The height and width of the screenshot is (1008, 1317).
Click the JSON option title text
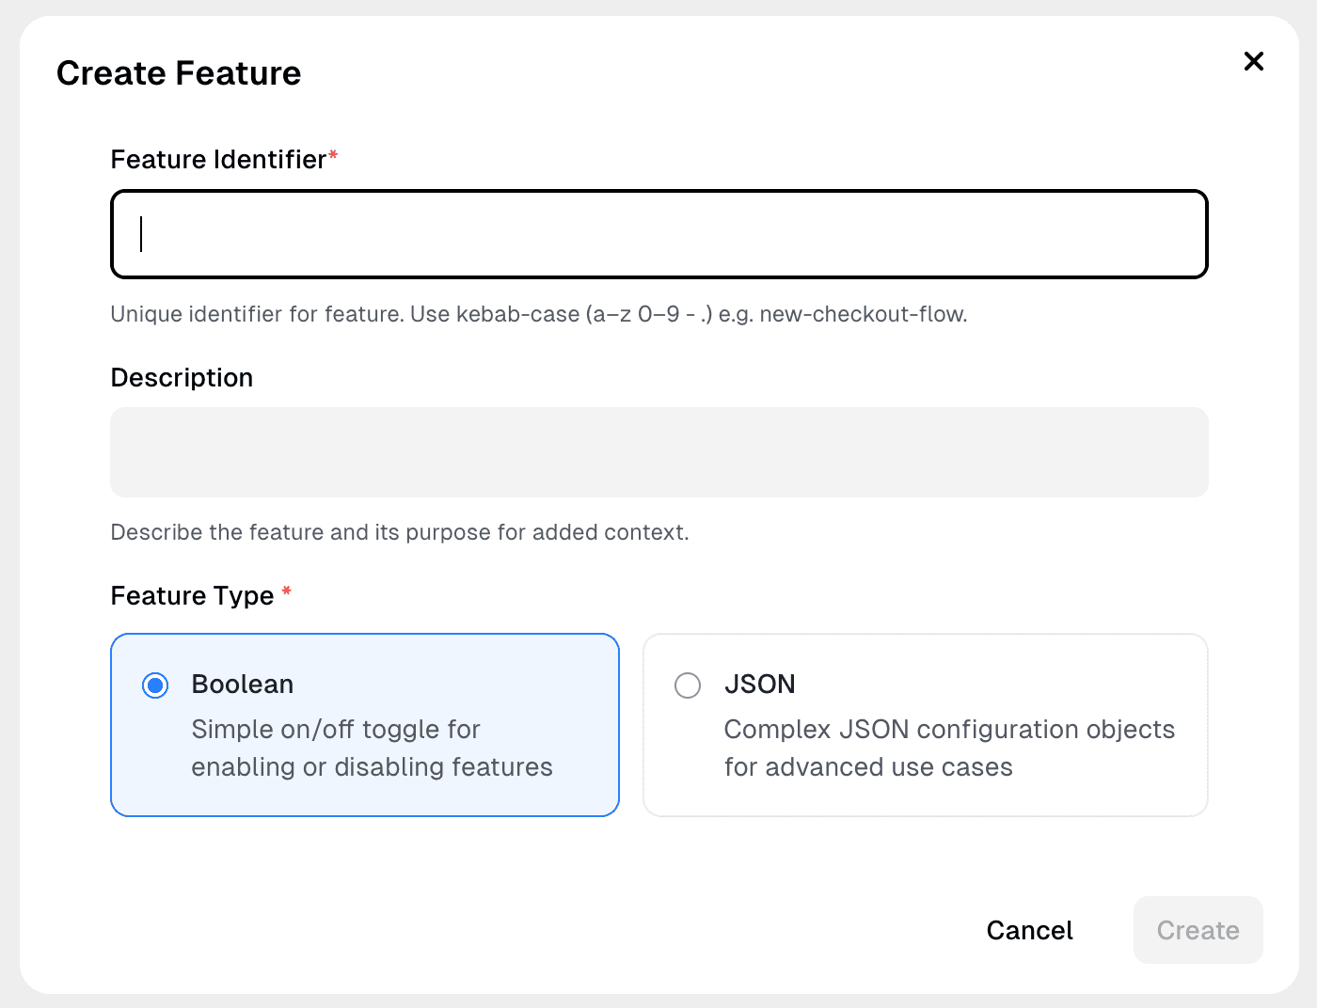(x=759, y=685)
